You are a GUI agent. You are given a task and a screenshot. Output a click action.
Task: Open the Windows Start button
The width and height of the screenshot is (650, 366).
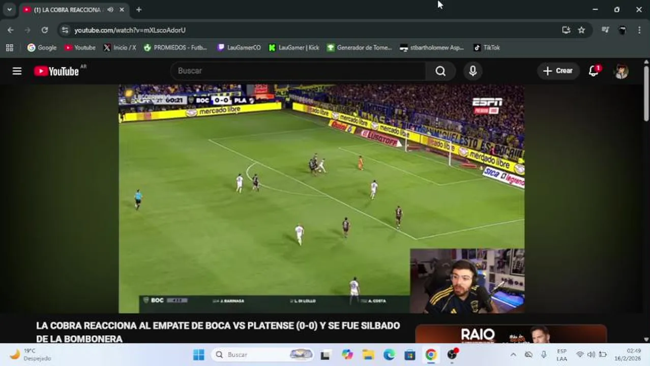(199, 355)
